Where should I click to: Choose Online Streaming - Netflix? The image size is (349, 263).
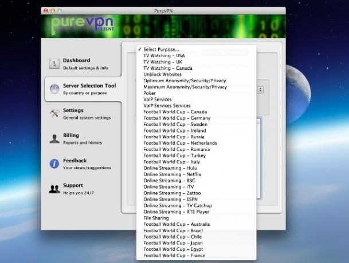click(x=197, y=174)
